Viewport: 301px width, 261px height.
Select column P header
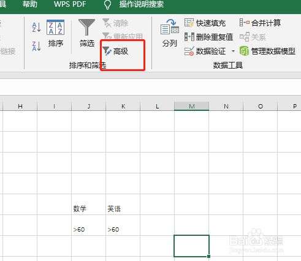click(x=289, y=106)
